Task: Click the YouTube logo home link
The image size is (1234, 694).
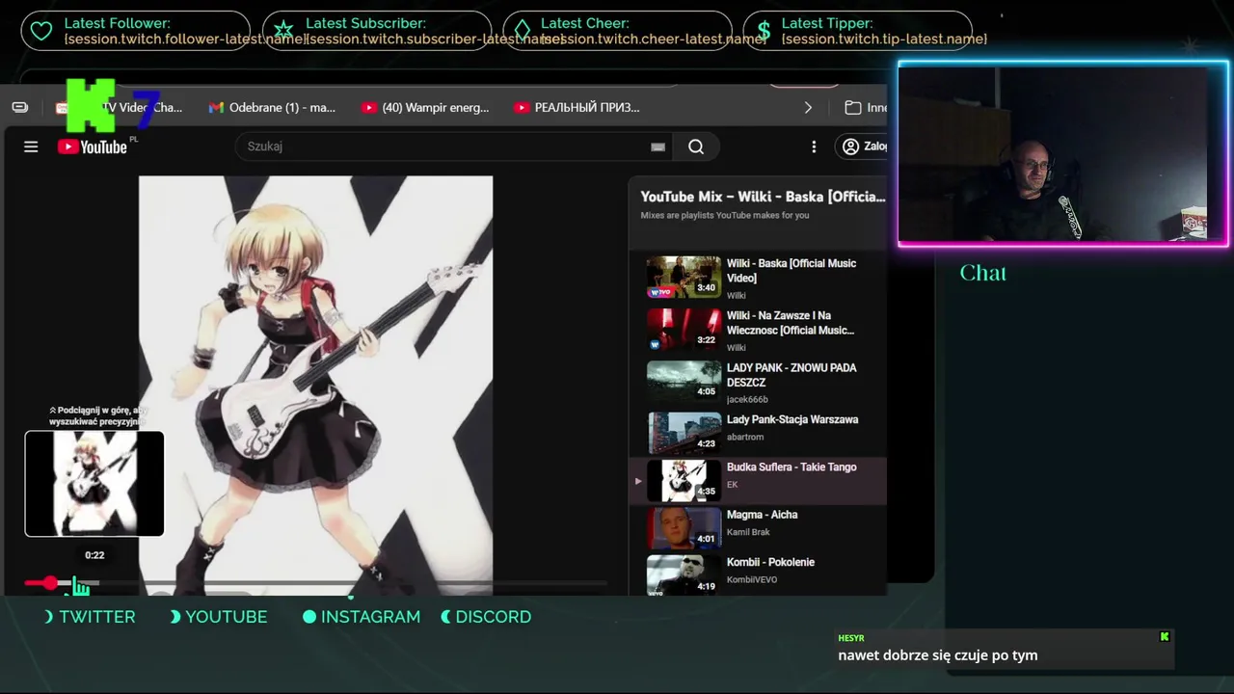Action: [x=93, y=147]
